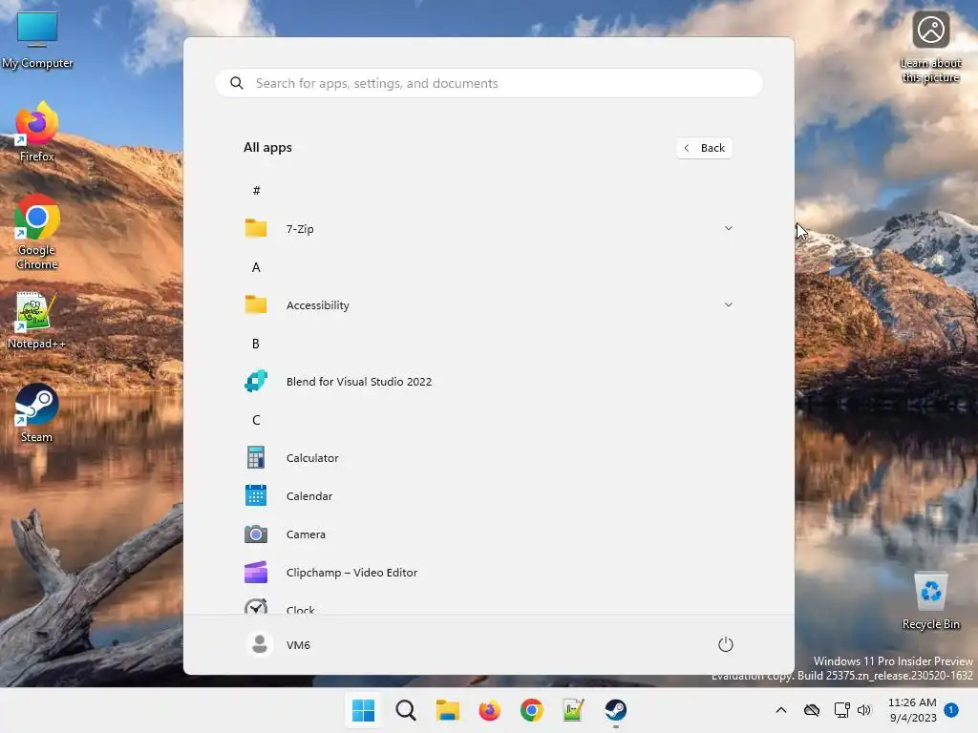The height and width of the screenshot is (733, 978).
Task: Click the Calculator text label
Action: pyautogui.click(x=312, y=457)
